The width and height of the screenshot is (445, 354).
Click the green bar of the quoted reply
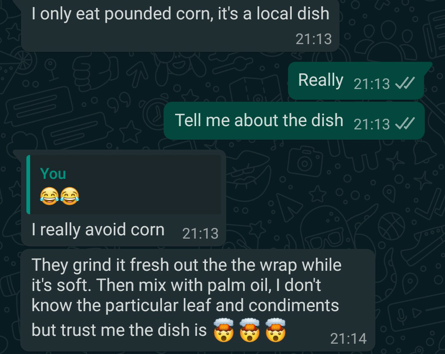pos(28,185)
